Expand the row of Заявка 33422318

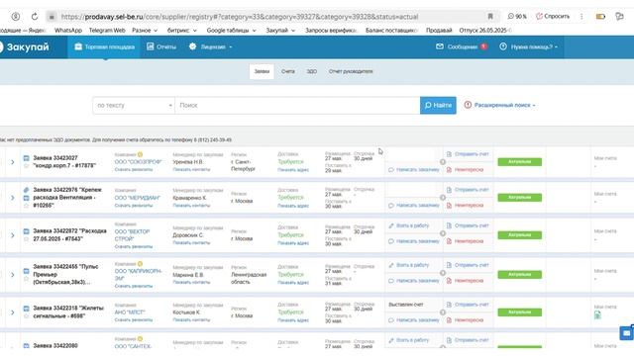click(x=13, y=312)
